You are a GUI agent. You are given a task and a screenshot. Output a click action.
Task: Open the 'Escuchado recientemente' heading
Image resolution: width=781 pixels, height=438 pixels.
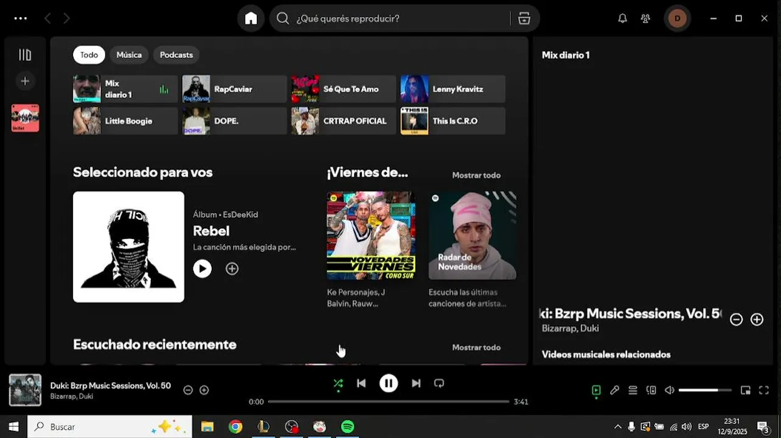(x=154, y=344)
